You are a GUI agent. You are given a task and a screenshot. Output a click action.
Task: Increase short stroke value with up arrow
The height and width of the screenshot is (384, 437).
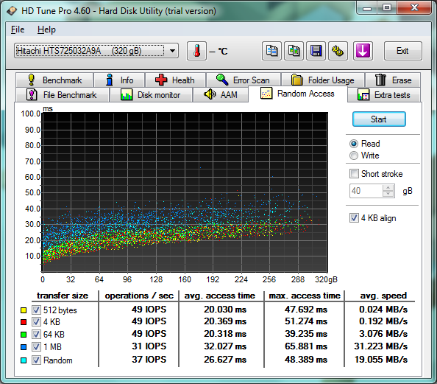point(388,188)
